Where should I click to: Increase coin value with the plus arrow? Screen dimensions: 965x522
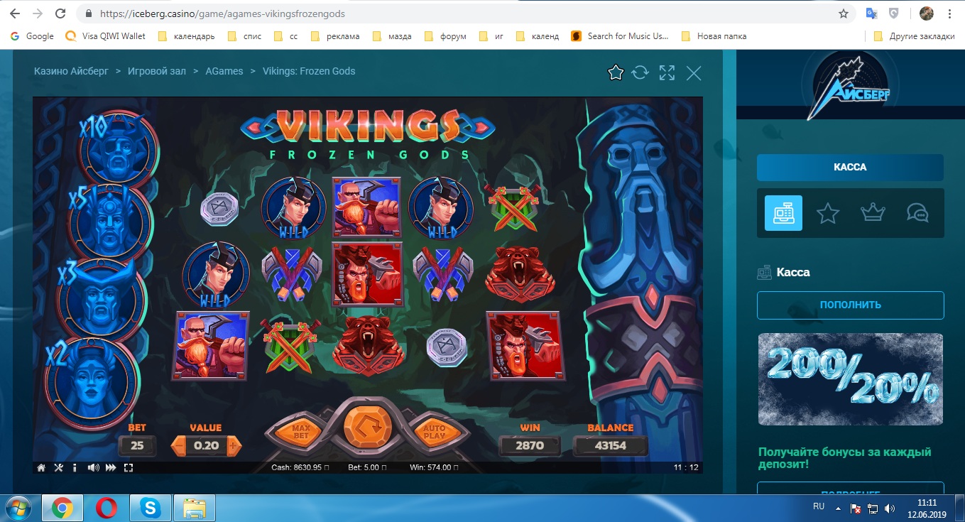[x=235, y=446]
